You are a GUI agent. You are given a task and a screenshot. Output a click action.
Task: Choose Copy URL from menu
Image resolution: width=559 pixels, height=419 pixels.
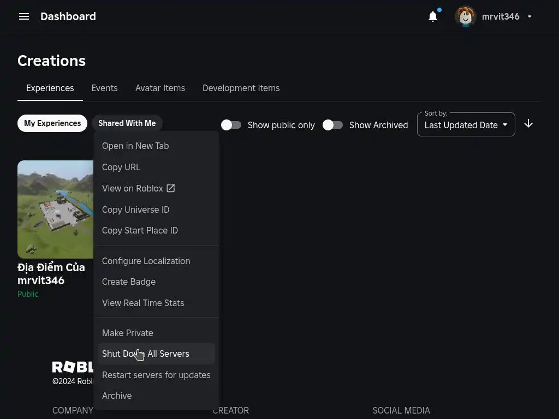click(x=156, y=167)
